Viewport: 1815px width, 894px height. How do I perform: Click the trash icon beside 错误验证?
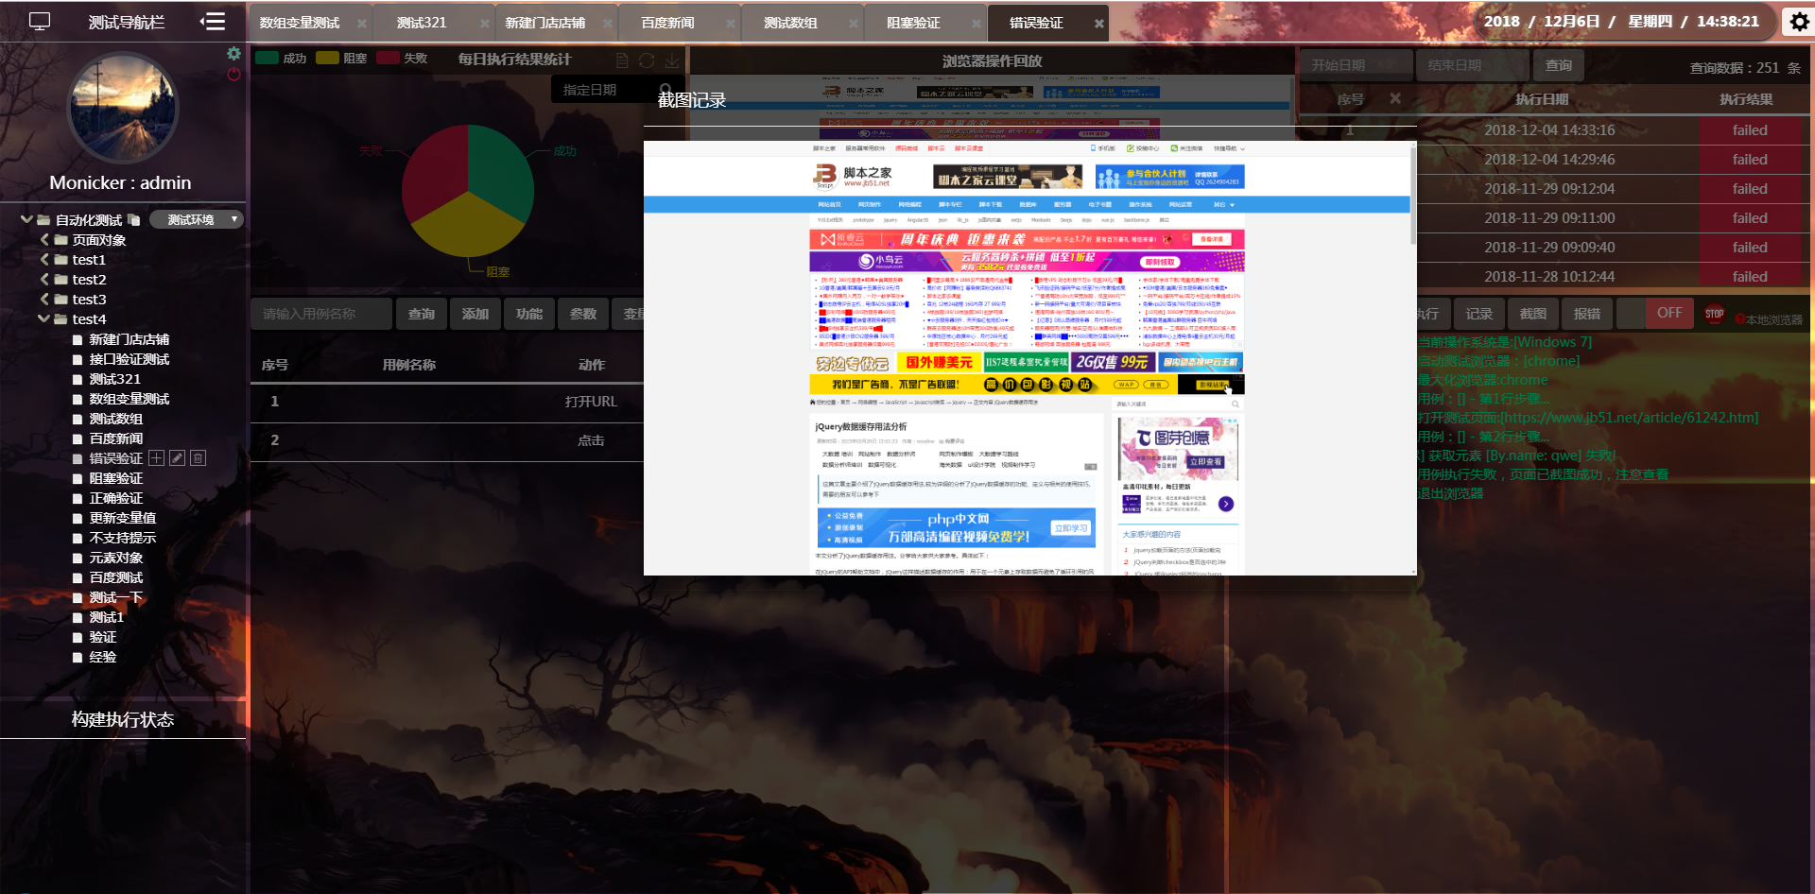(x=198, y=458)
